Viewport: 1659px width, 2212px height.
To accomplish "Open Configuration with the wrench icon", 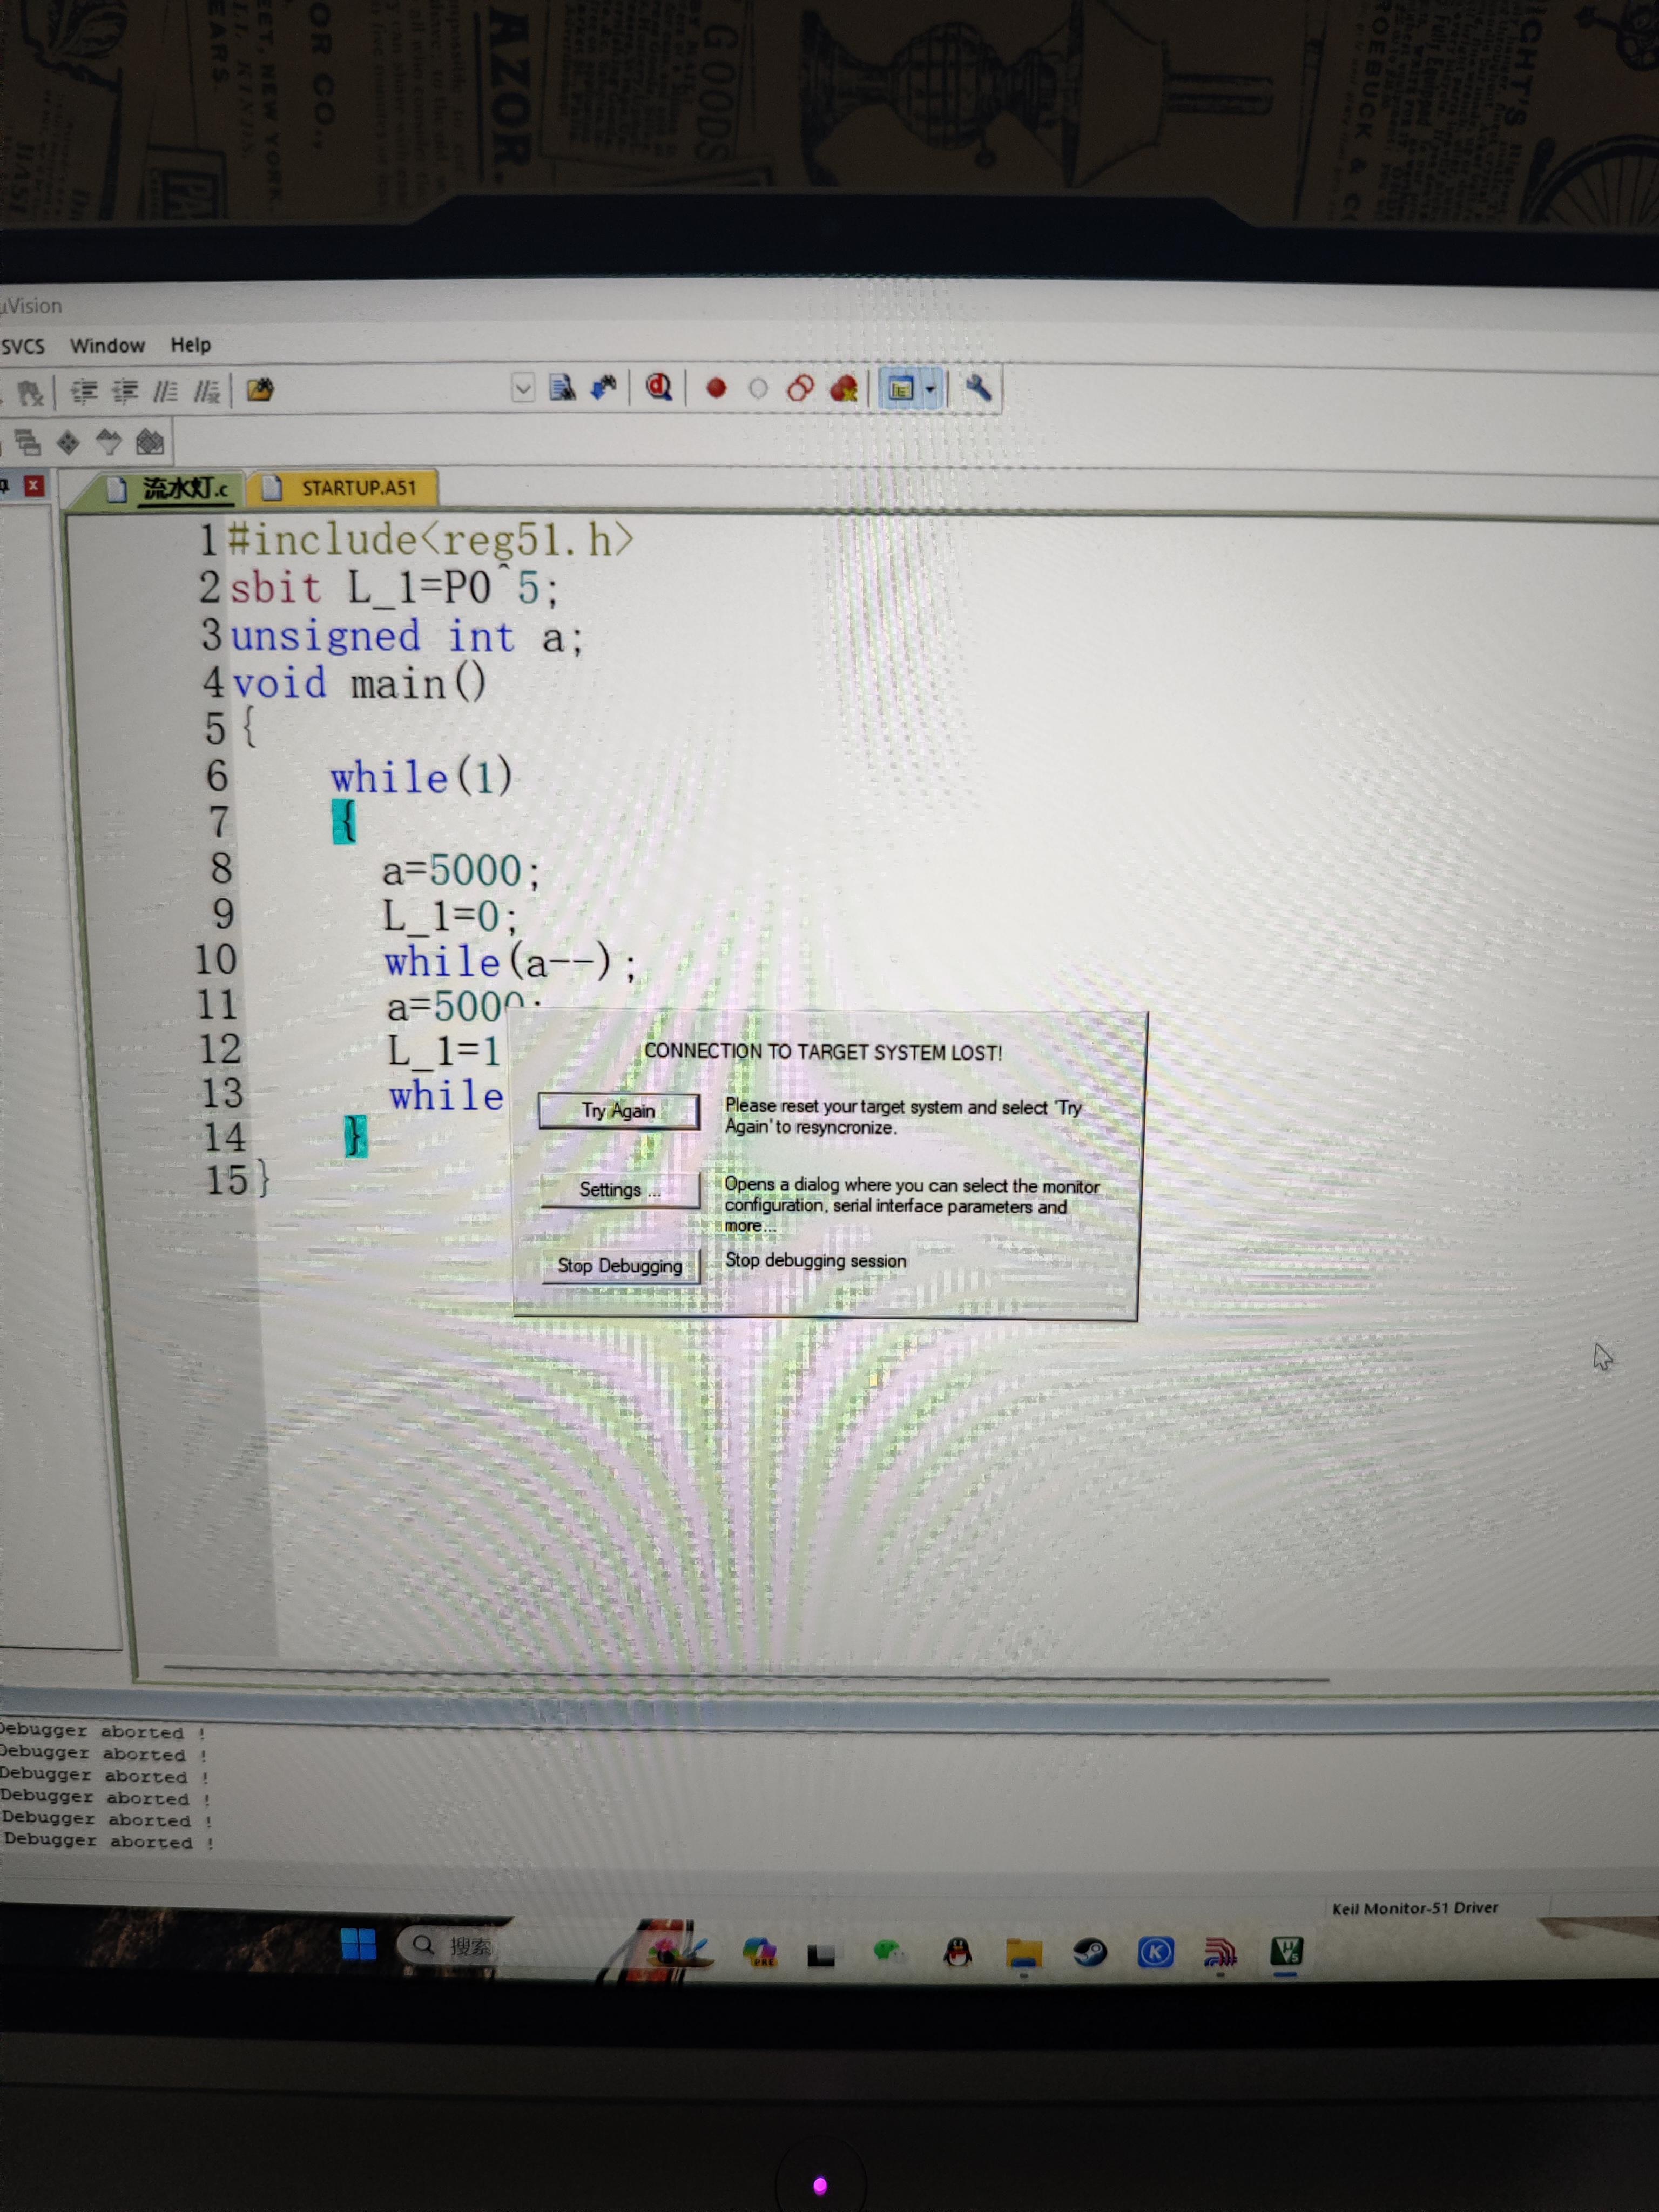I will [x=978, y=388].
